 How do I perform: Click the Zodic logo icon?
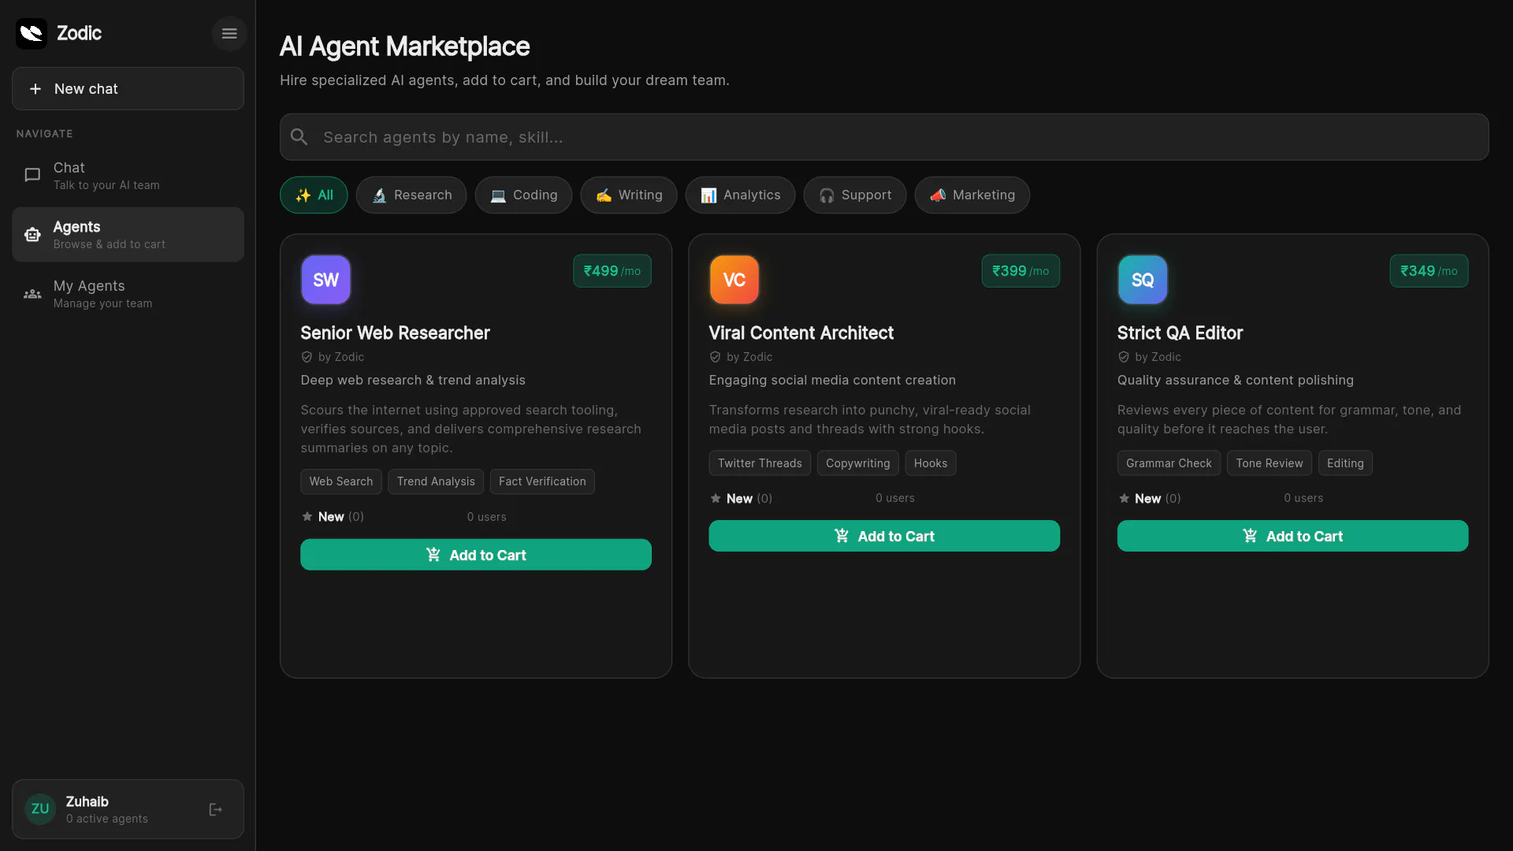32,33
